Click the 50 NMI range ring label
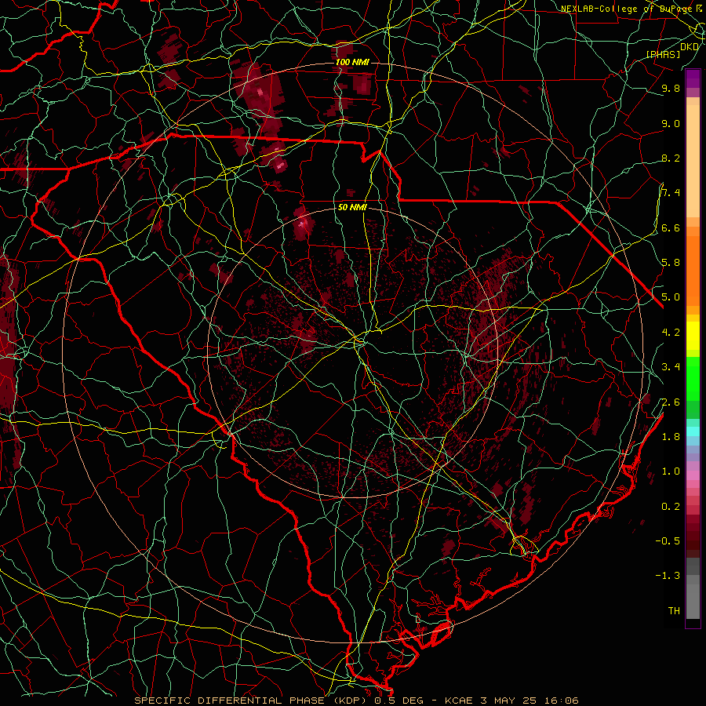 pos(352,207)
